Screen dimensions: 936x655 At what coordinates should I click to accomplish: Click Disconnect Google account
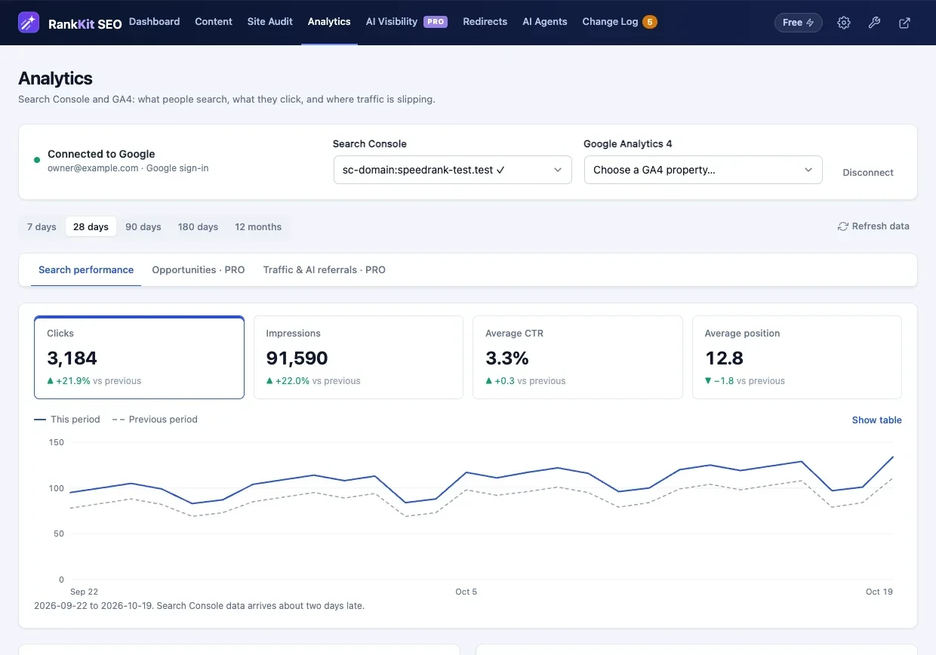pyautogui.click(x=868, y=173)
